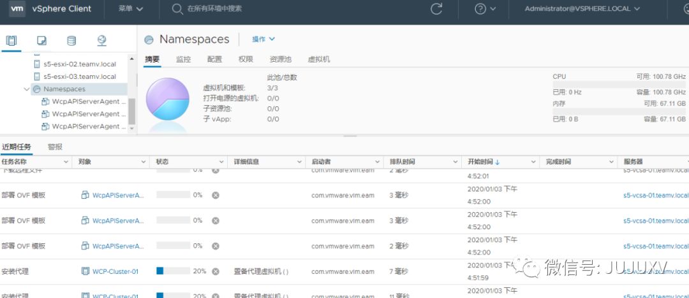The width and height of the screenshot is (689, 298).
Task: Open the help question mark menu
Action: tap(485, 9)
